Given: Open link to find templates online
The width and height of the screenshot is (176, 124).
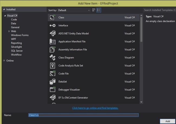Looking at the screenshot, I should (95, 108).
